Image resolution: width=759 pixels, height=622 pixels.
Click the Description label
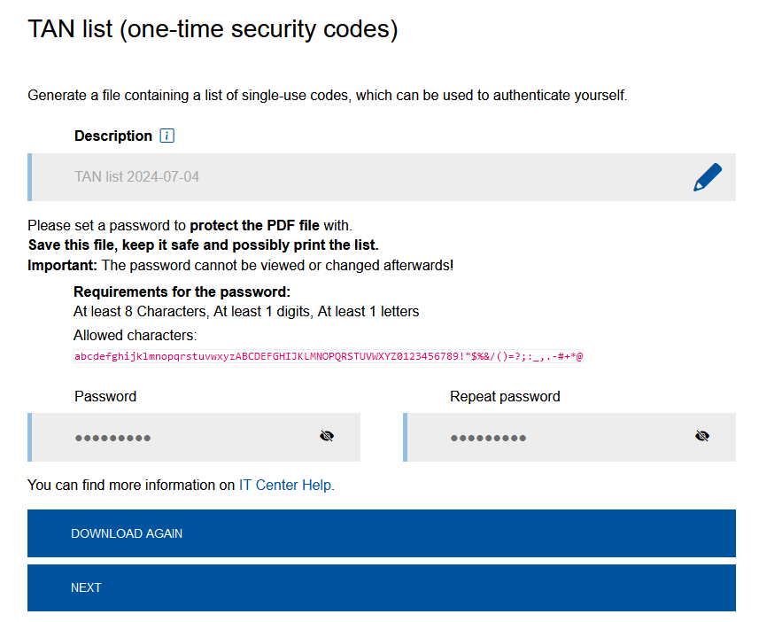(113, 136)
